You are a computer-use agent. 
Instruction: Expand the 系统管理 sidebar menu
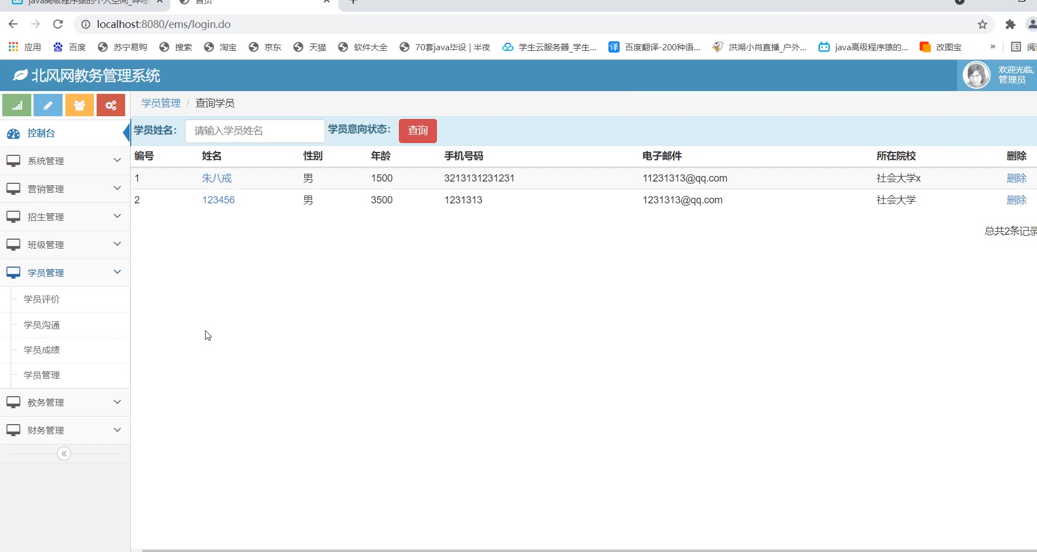coord(65,161)
